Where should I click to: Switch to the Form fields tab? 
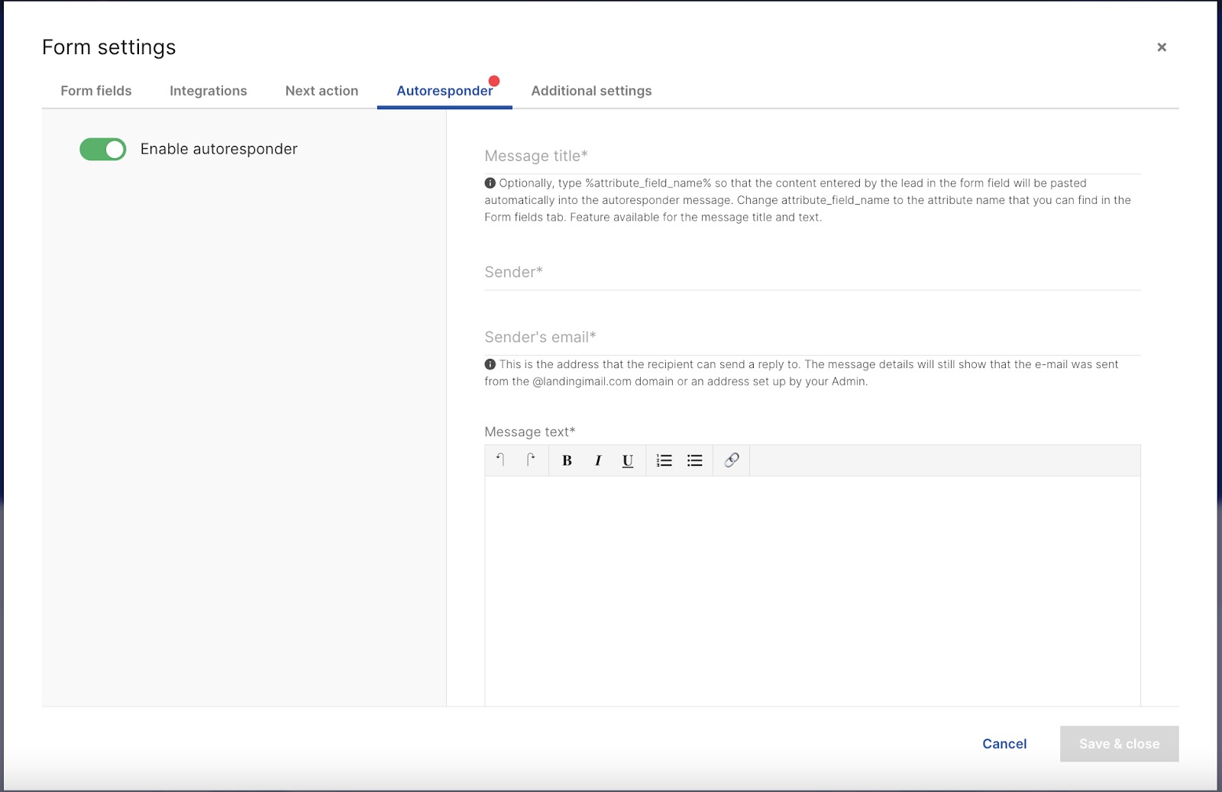point(95,90)
